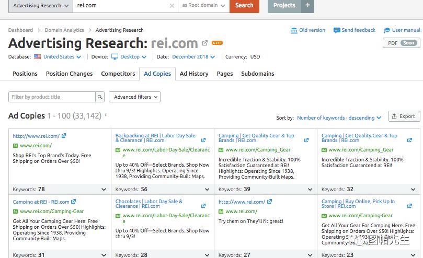Viewport: 423px width, 258px height.
Task: Open external link icon beside first http://www.rei.com/ ad
Action: (64, 136)
